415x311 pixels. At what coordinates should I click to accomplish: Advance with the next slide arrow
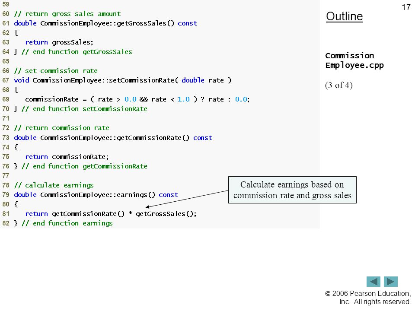(391, 281)
